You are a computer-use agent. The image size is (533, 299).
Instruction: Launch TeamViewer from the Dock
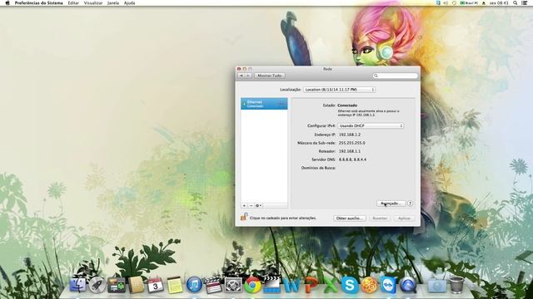coord(388,285)
